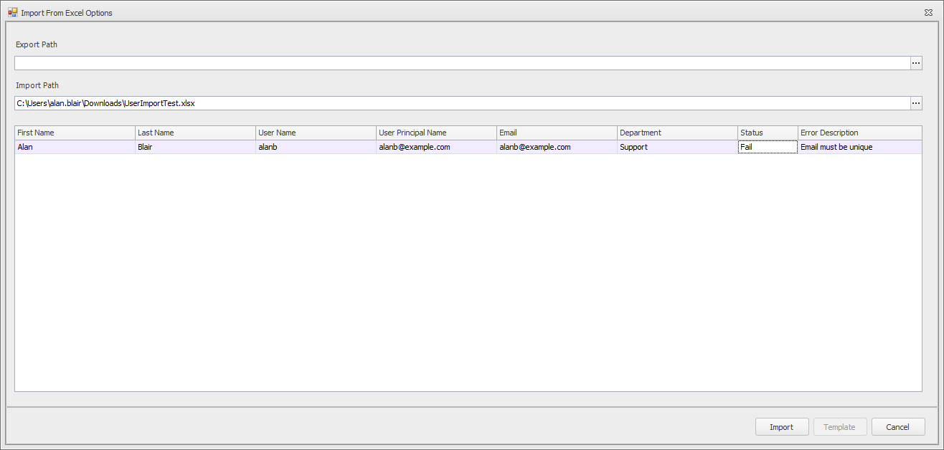
Task: Close the Import From Excel Options window
Action: click(928, 12)
